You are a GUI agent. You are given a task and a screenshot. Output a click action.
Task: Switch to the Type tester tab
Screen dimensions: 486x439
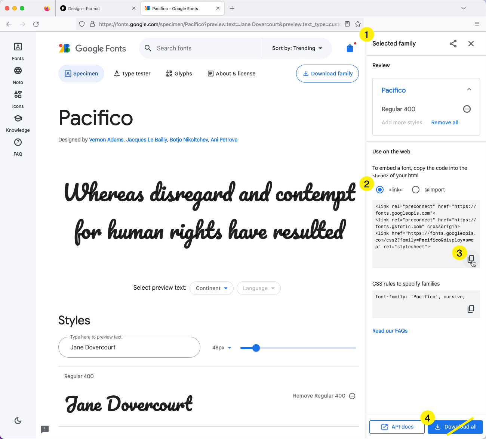[x=132, y=74]
